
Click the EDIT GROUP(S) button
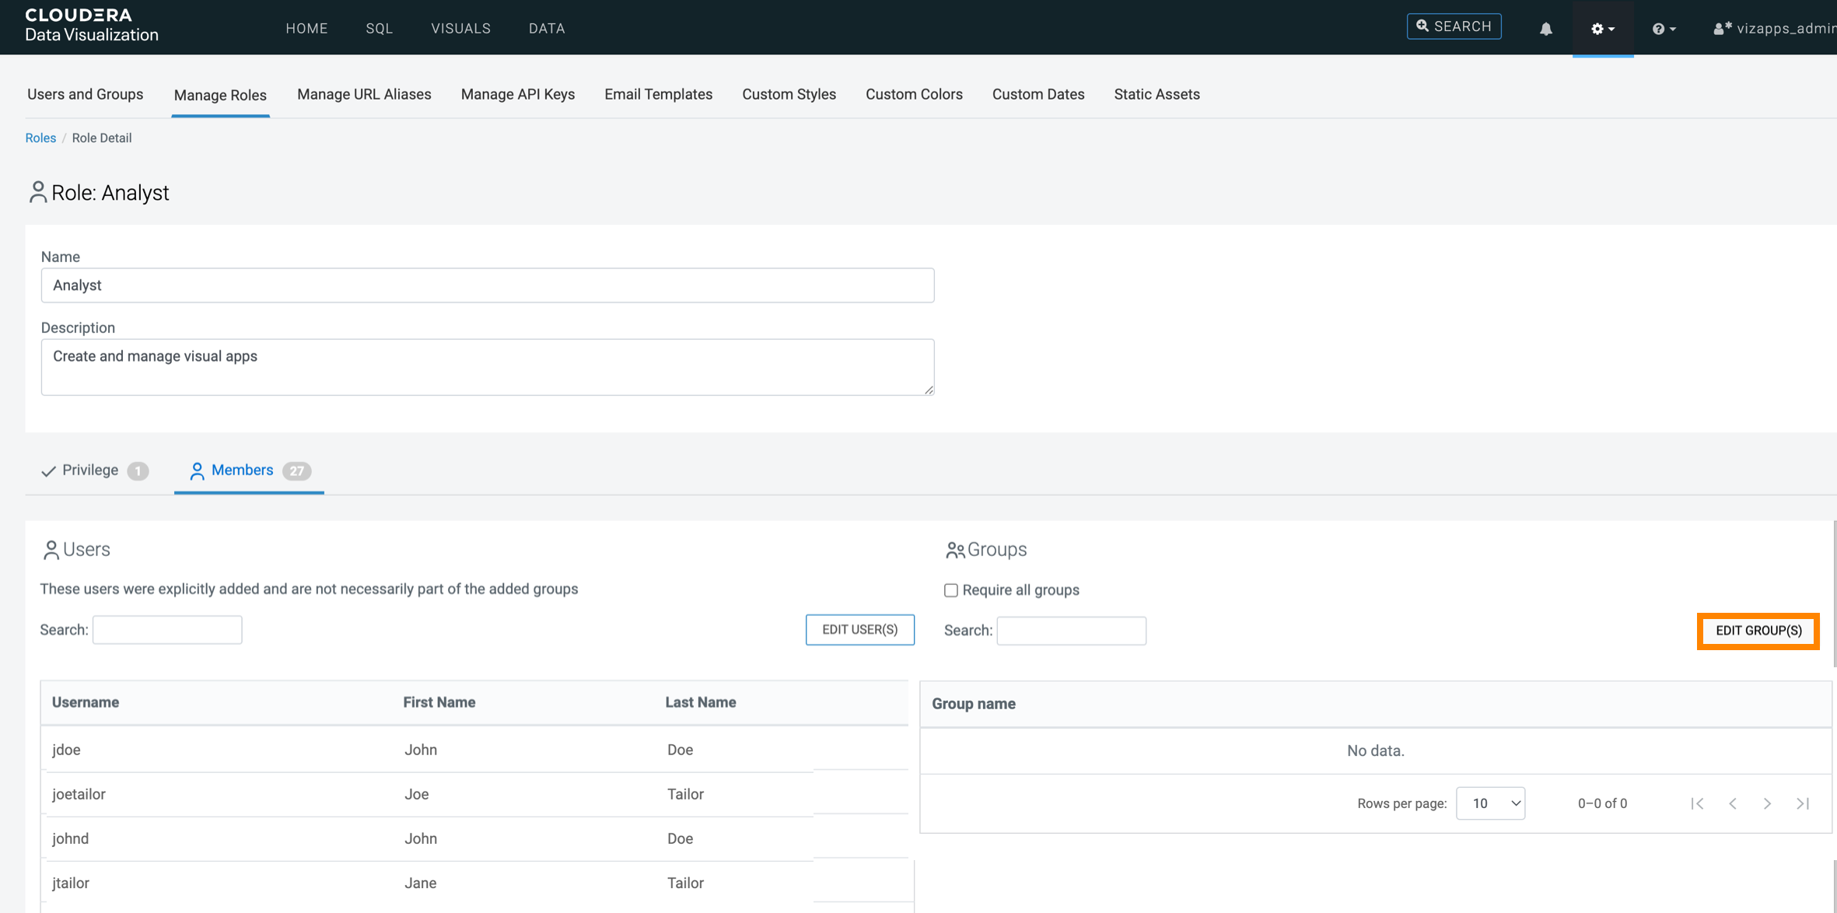click(1758, 631)
